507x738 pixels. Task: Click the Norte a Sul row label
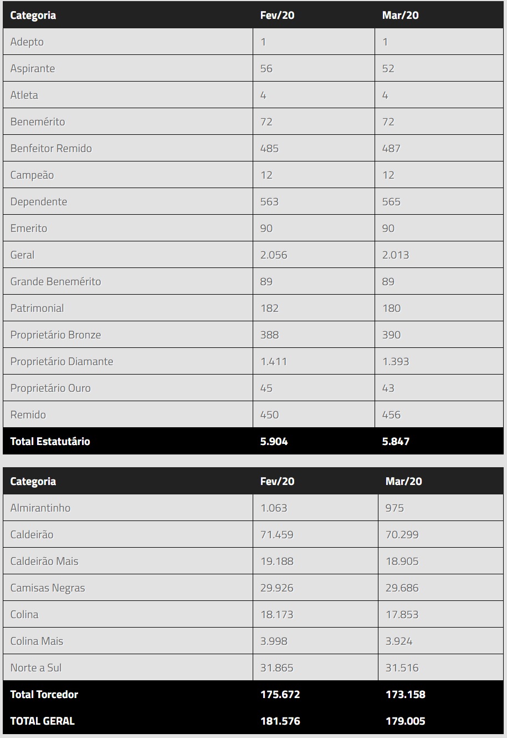[36, 668]
